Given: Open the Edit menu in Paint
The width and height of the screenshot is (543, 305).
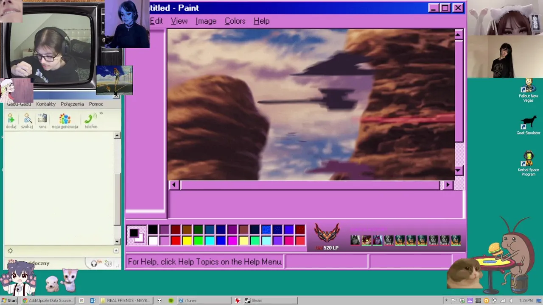Looking at the screenshot, I should (157, 21).
